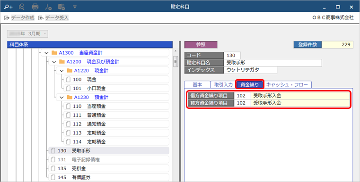This screenshot has height=182, width=360.
Task: Open the 3月期 fiscal period dropdown
Action: [x=27, y=33]
